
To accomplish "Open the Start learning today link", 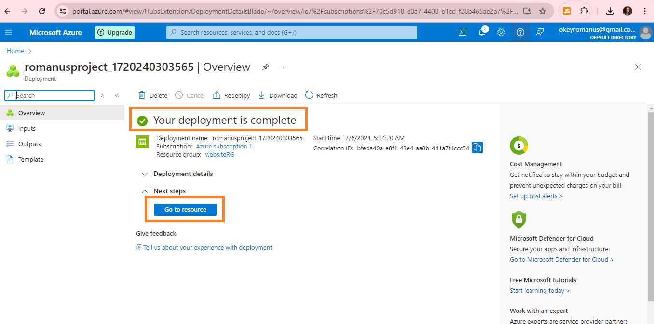I will pyautogui.click(x=539, y=290).
